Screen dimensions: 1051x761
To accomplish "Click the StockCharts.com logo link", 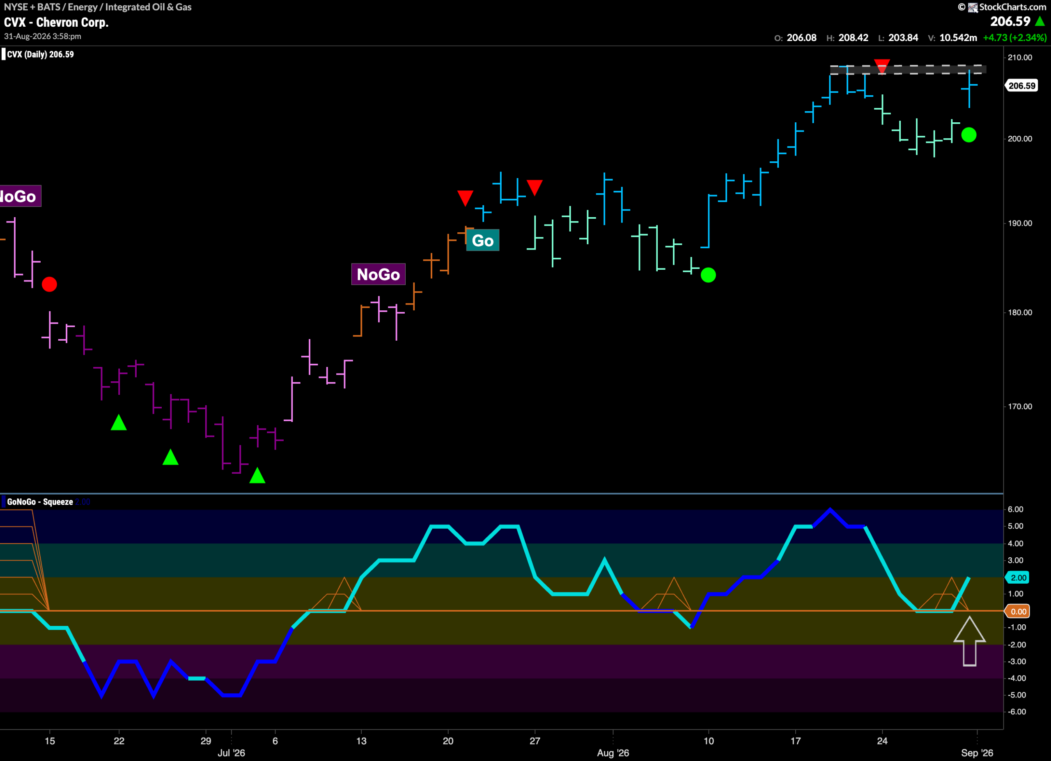I will [1001, 7].
